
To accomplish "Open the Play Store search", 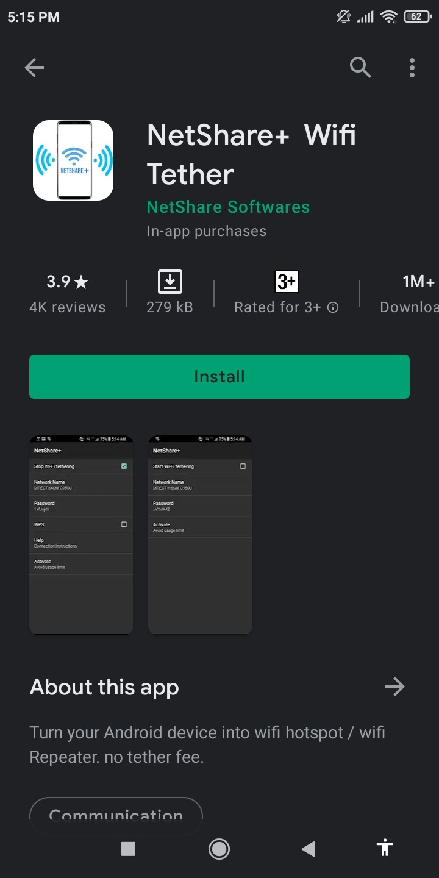I will point(360,68).
